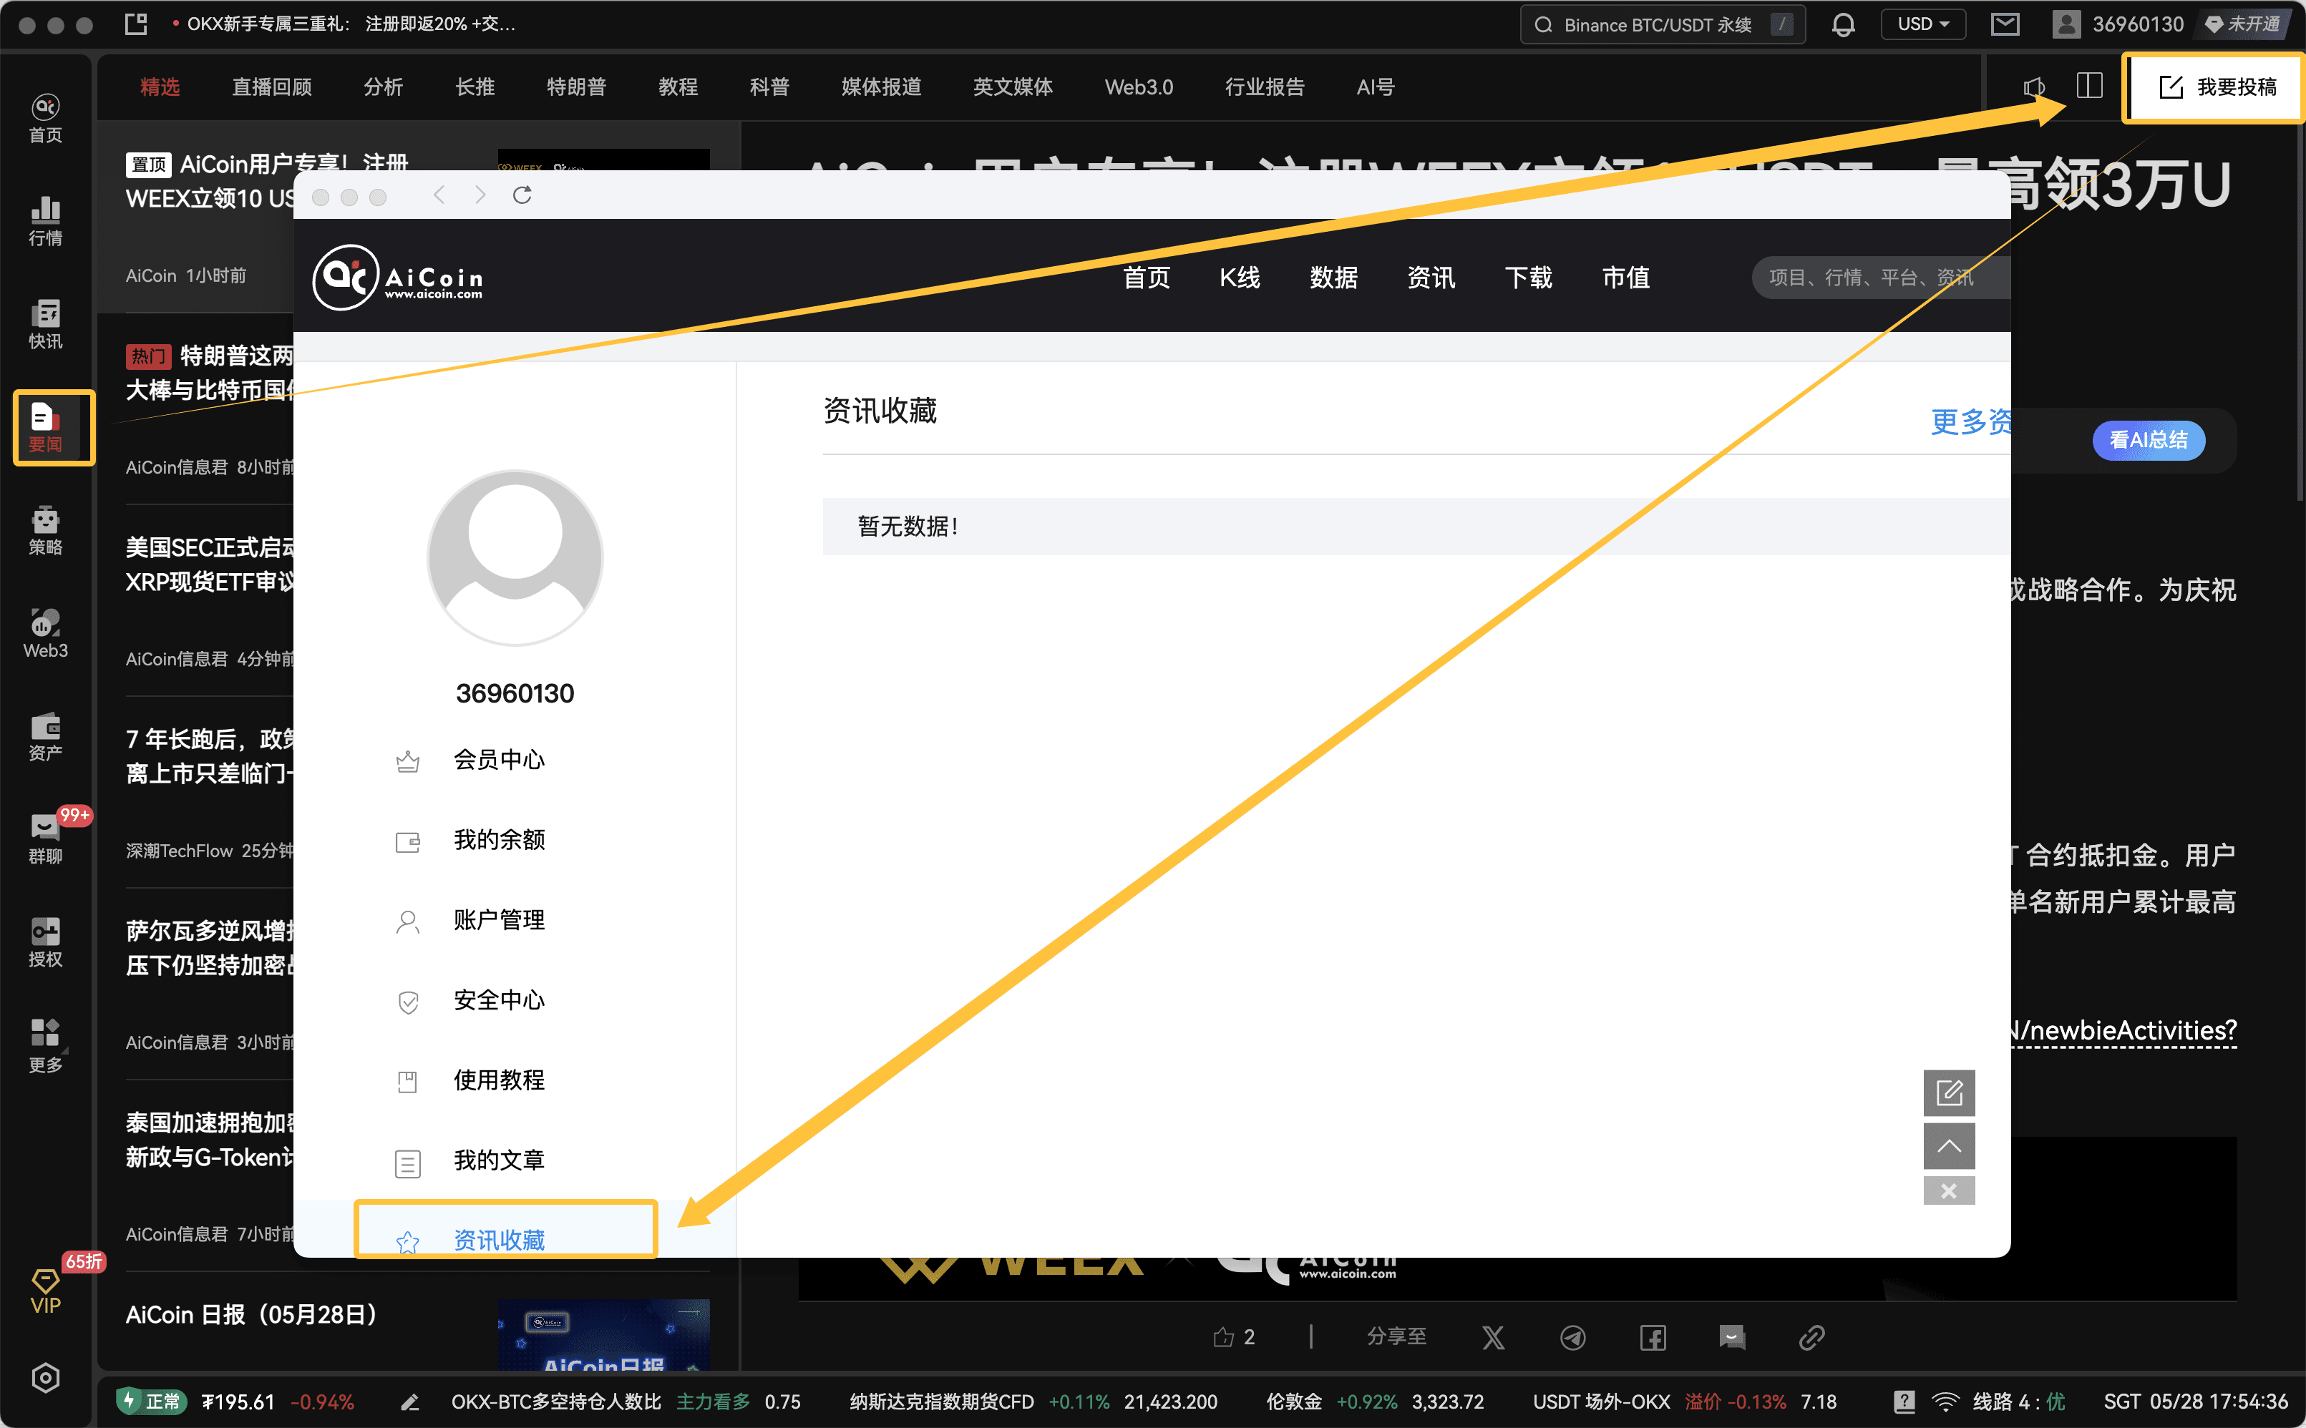Click the thumbs-up like icon
The height and width of the screenshot is (1428, 2306).
pyautogui.click(x=1223, y=1336)
